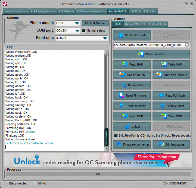Viewport: 196px width, 188px height.
Task: Click the Cable & Manual button
Action: [95, 23]
